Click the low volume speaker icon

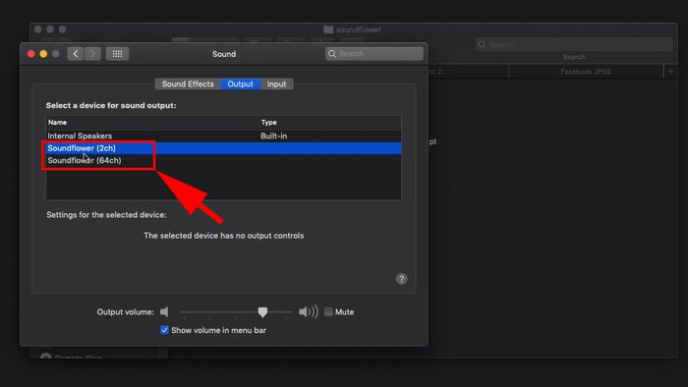click(x=164, y=311)
